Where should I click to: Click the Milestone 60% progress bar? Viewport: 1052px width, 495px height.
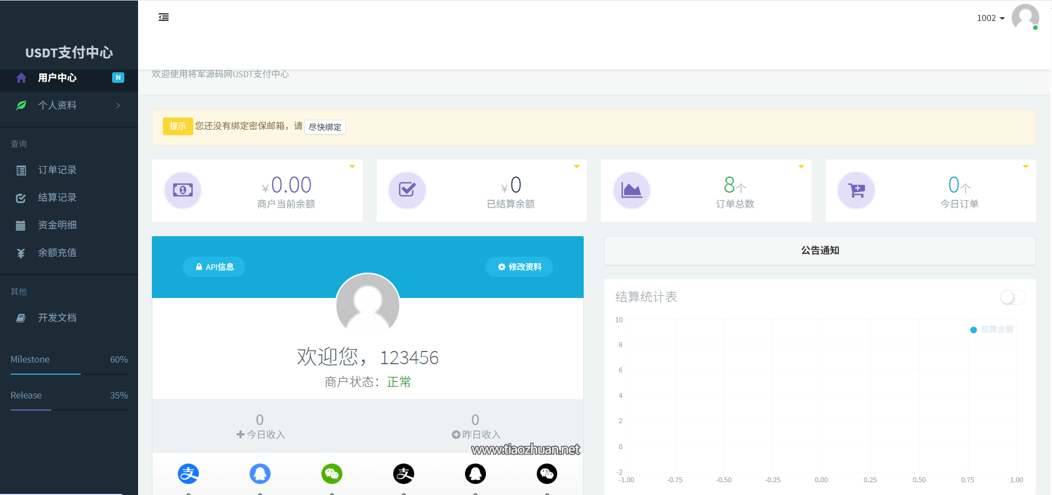(x=68, y=374)
